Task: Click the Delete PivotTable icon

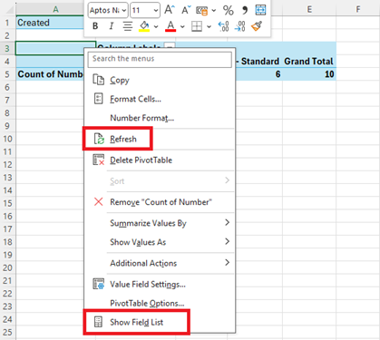Action: [98, 160]
